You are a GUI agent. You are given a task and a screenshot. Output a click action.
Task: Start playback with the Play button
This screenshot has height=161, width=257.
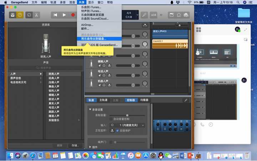64,15
